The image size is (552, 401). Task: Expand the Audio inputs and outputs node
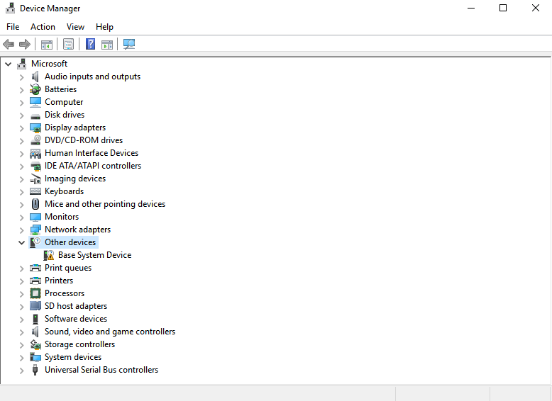[21, 77]
